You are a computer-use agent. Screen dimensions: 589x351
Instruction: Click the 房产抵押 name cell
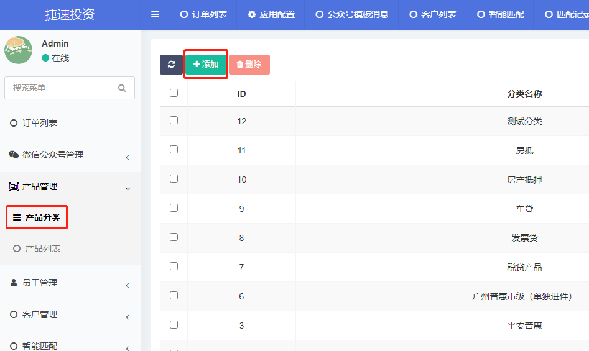(524, 180)
